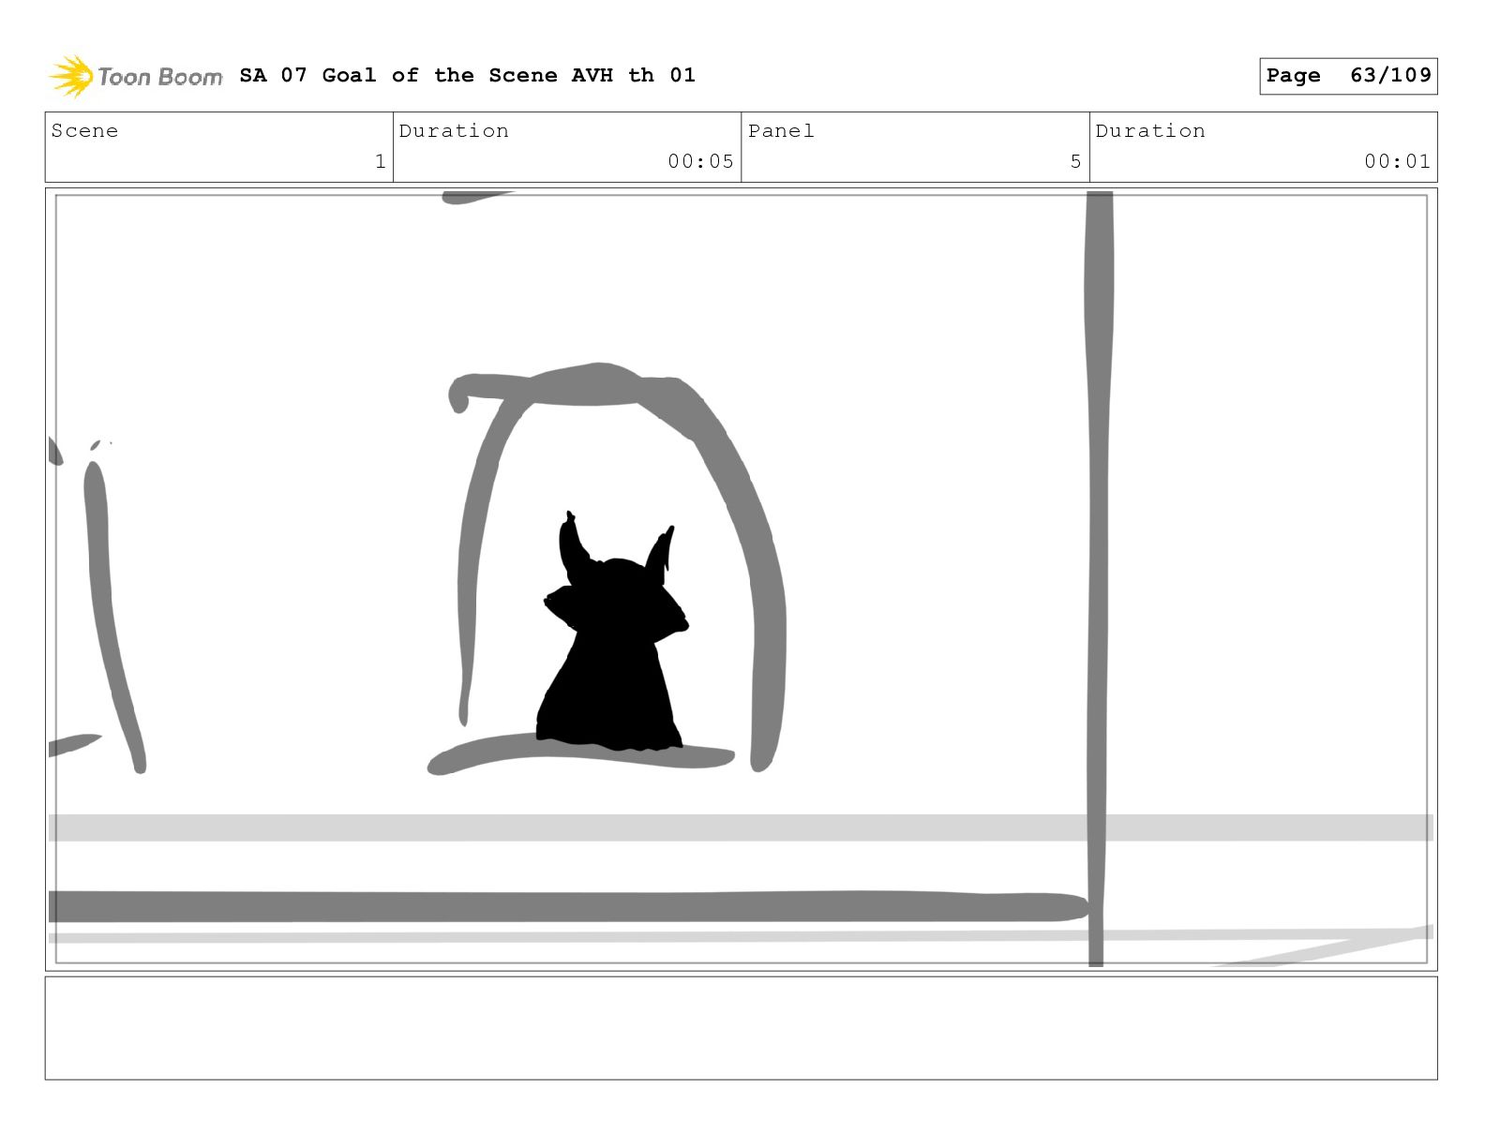Image resolution: width=1485 pixels, height=1147 pixels.
Task: Click the empty notes box below the panel
Action: (741, 1028)
